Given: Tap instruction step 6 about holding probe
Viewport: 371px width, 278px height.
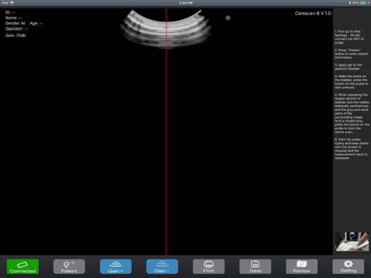Looking at the screenshot, I should (x=352, y=148).
